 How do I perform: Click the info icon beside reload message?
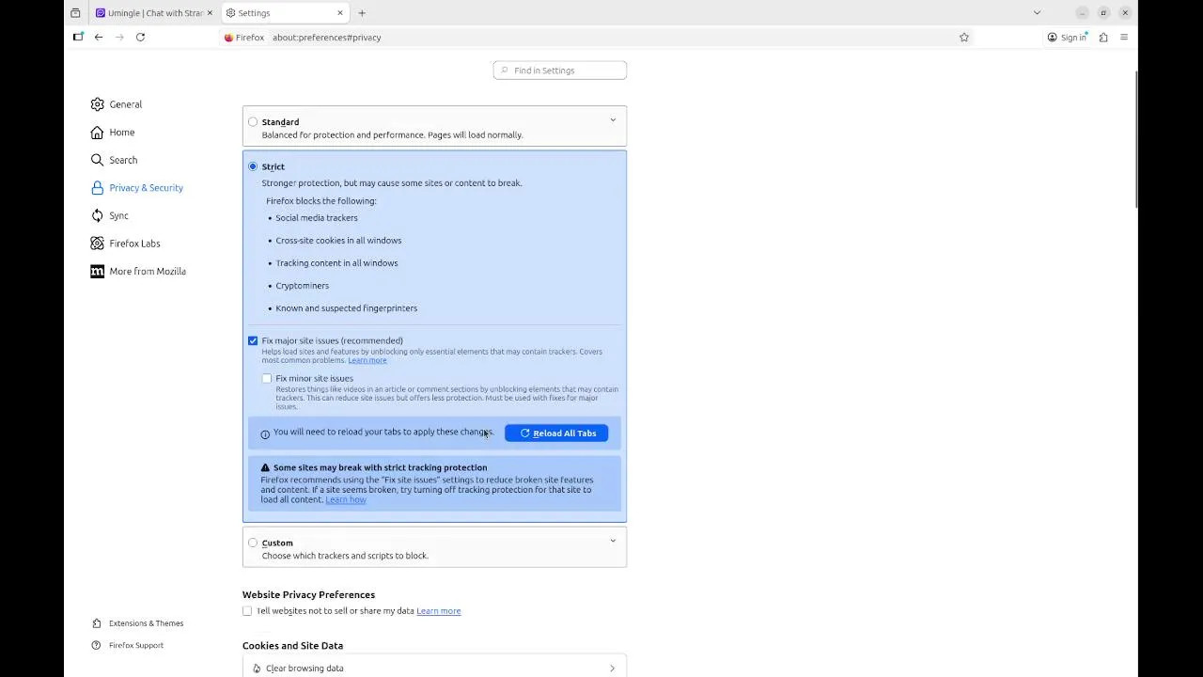[265, 434]
